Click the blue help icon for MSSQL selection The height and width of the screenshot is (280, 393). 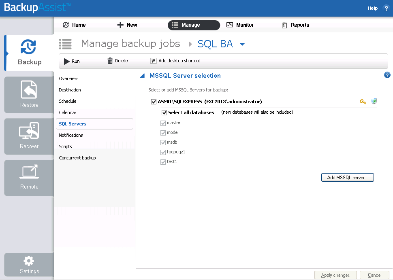(x=387, y=75)
